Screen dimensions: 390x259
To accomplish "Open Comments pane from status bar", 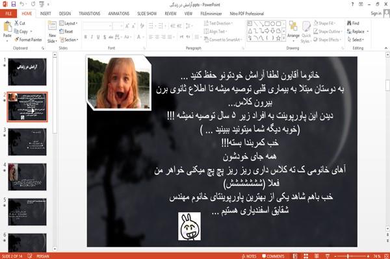I will pyautogui.click(x=273, y=256).
